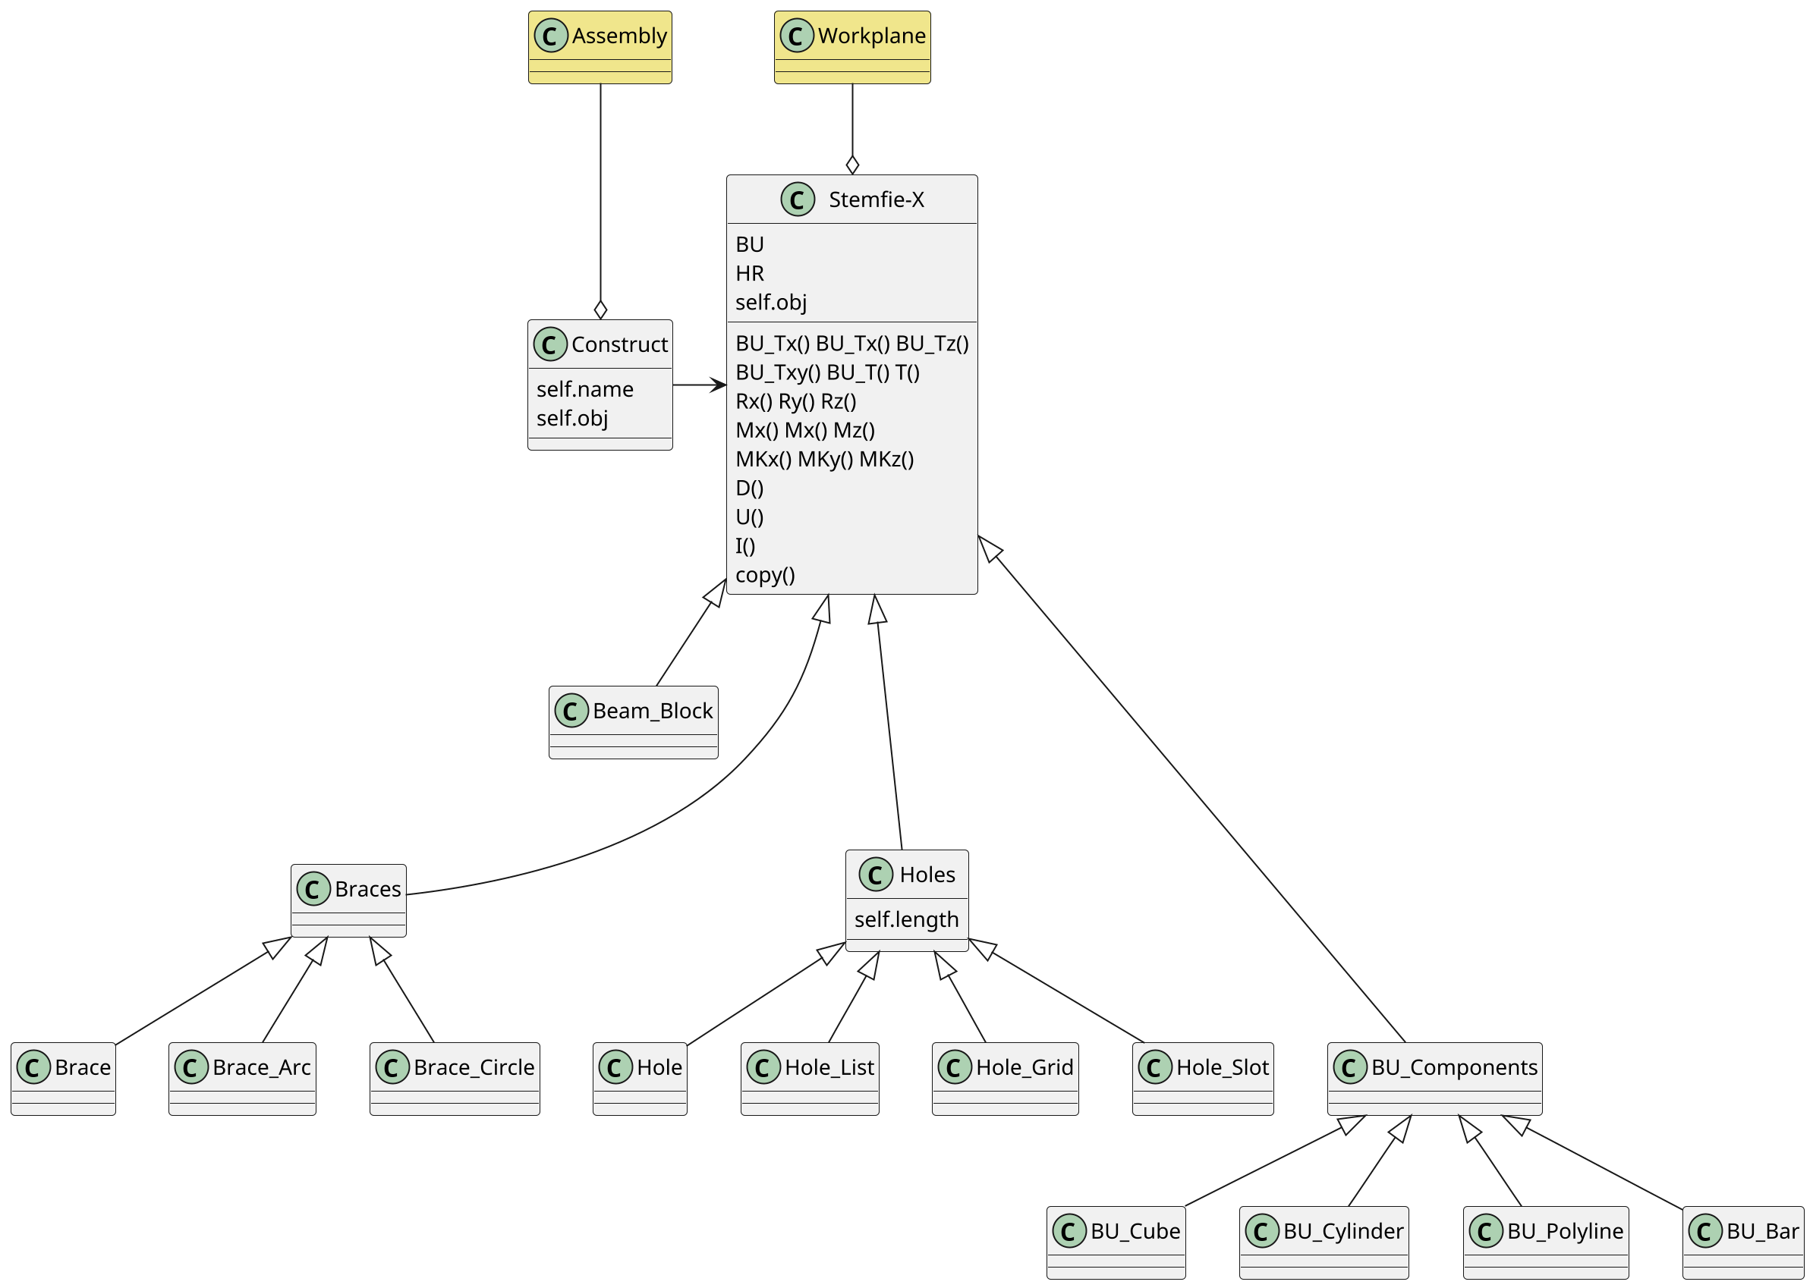Click the Workplane class circle icon
Viewport: 1813px width, 1288px height.
(797, 36)
